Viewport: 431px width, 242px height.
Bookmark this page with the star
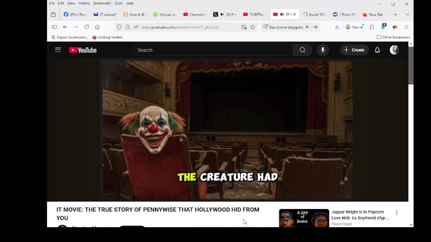tap(253, 27)
